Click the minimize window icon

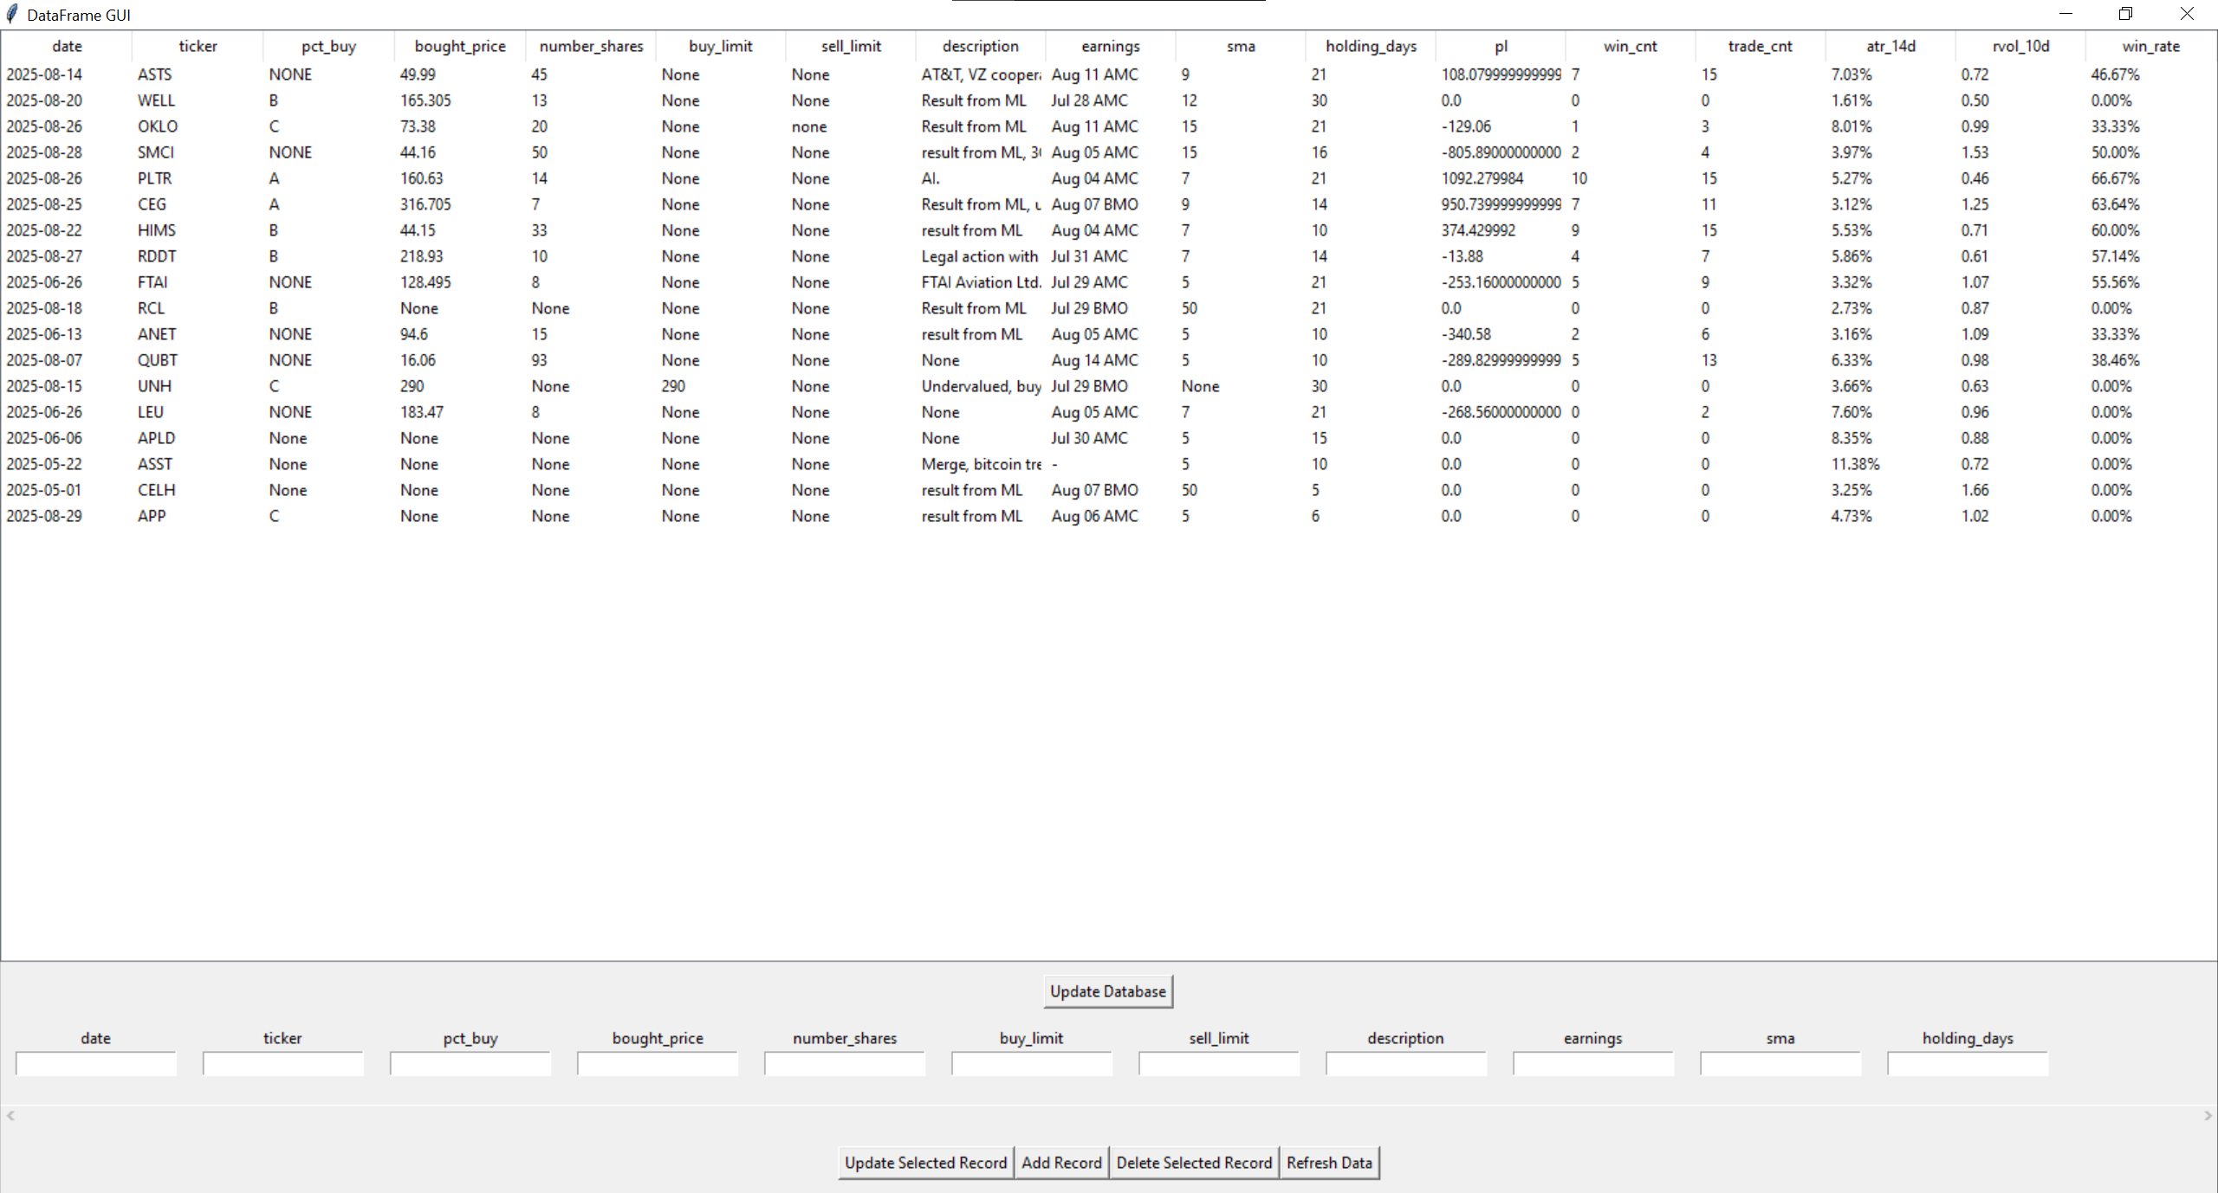2066,14
